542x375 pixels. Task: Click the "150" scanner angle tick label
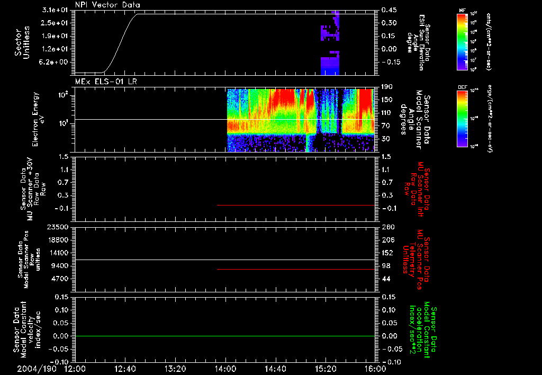pos(387,100)
